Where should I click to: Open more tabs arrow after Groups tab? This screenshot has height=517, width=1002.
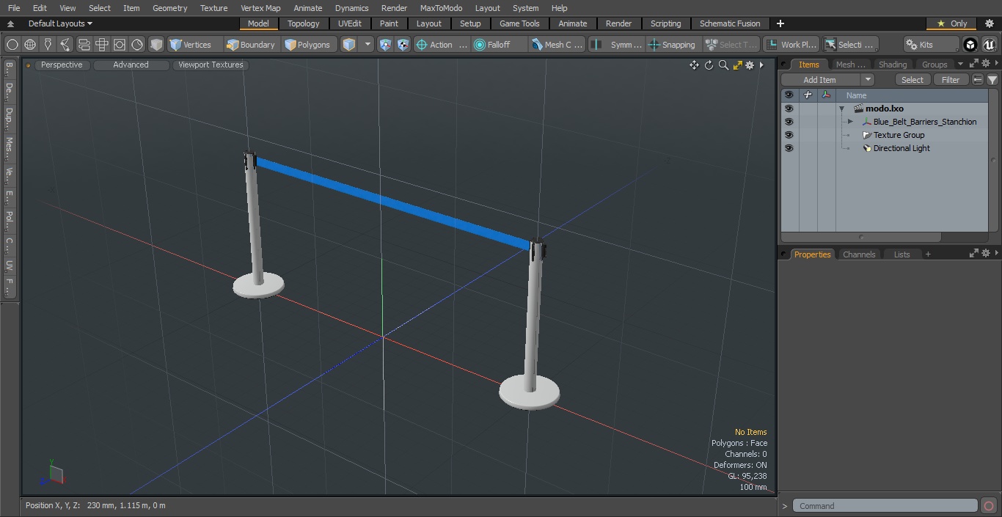(x=961, y=64)
